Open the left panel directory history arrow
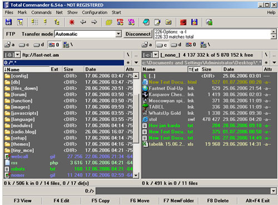This screenshot has width=278, height=205. point(136,62)
